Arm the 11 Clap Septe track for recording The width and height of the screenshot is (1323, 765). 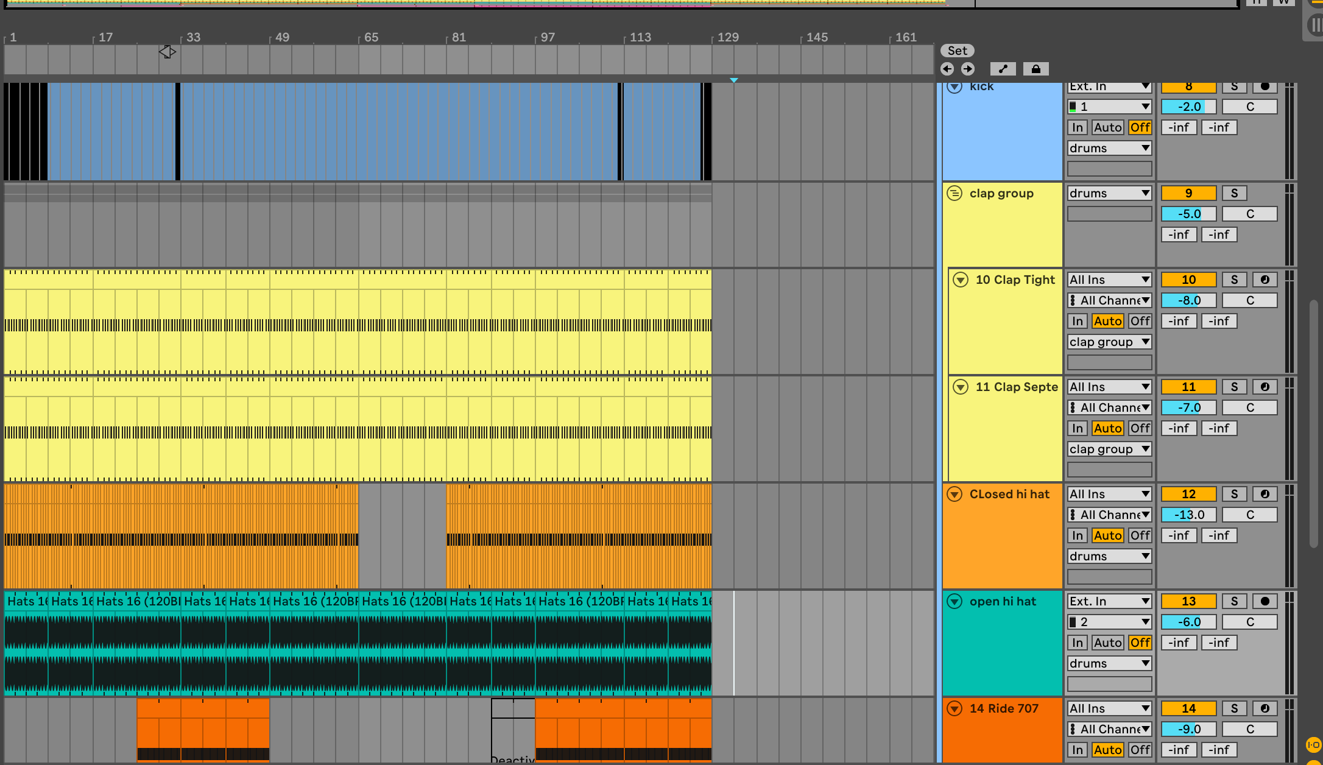(x=1265, y=387)
